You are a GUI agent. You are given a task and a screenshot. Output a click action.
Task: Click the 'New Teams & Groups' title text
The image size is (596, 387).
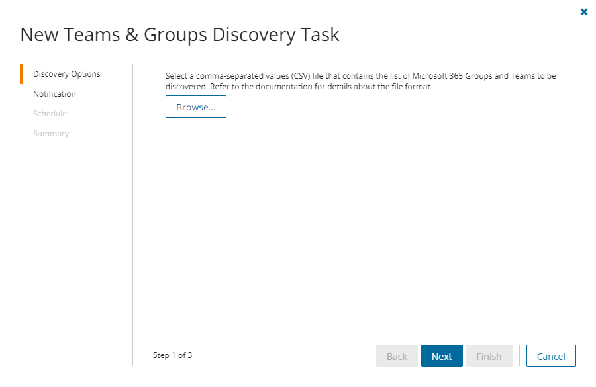114,34
